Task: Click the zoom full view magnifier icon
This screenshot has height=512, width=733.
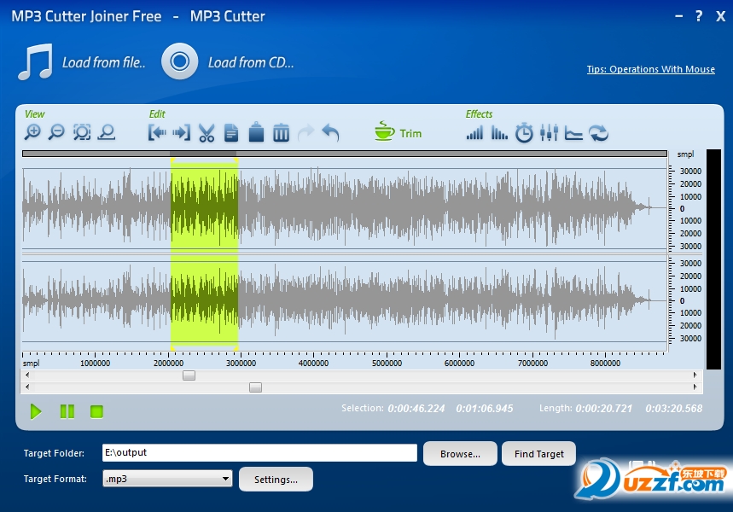Action: coord(107,133)
